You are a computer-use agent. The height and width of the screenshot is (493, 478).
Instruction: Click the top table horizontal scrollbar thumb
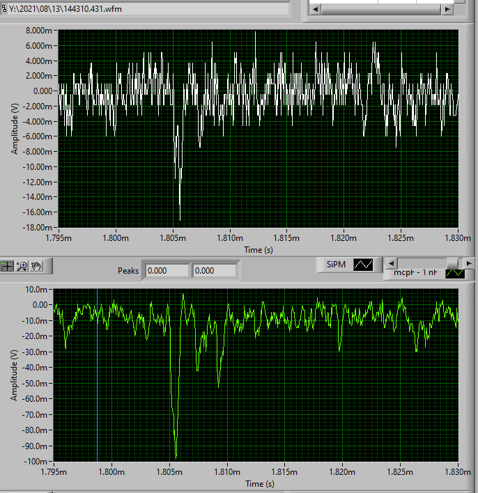click(381, 10)
